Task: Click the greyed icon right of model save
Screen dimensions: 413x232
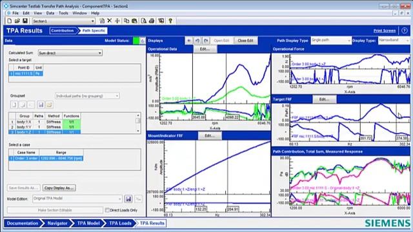Action: pyautogui.click(x=138, y=199)
